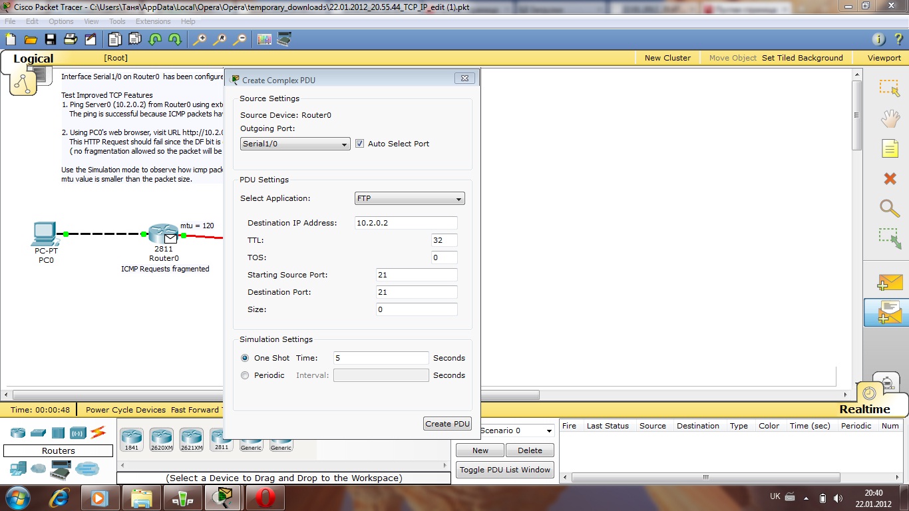
Task: Zoom in with the plus magnifier
Action: tap(200, 39)
